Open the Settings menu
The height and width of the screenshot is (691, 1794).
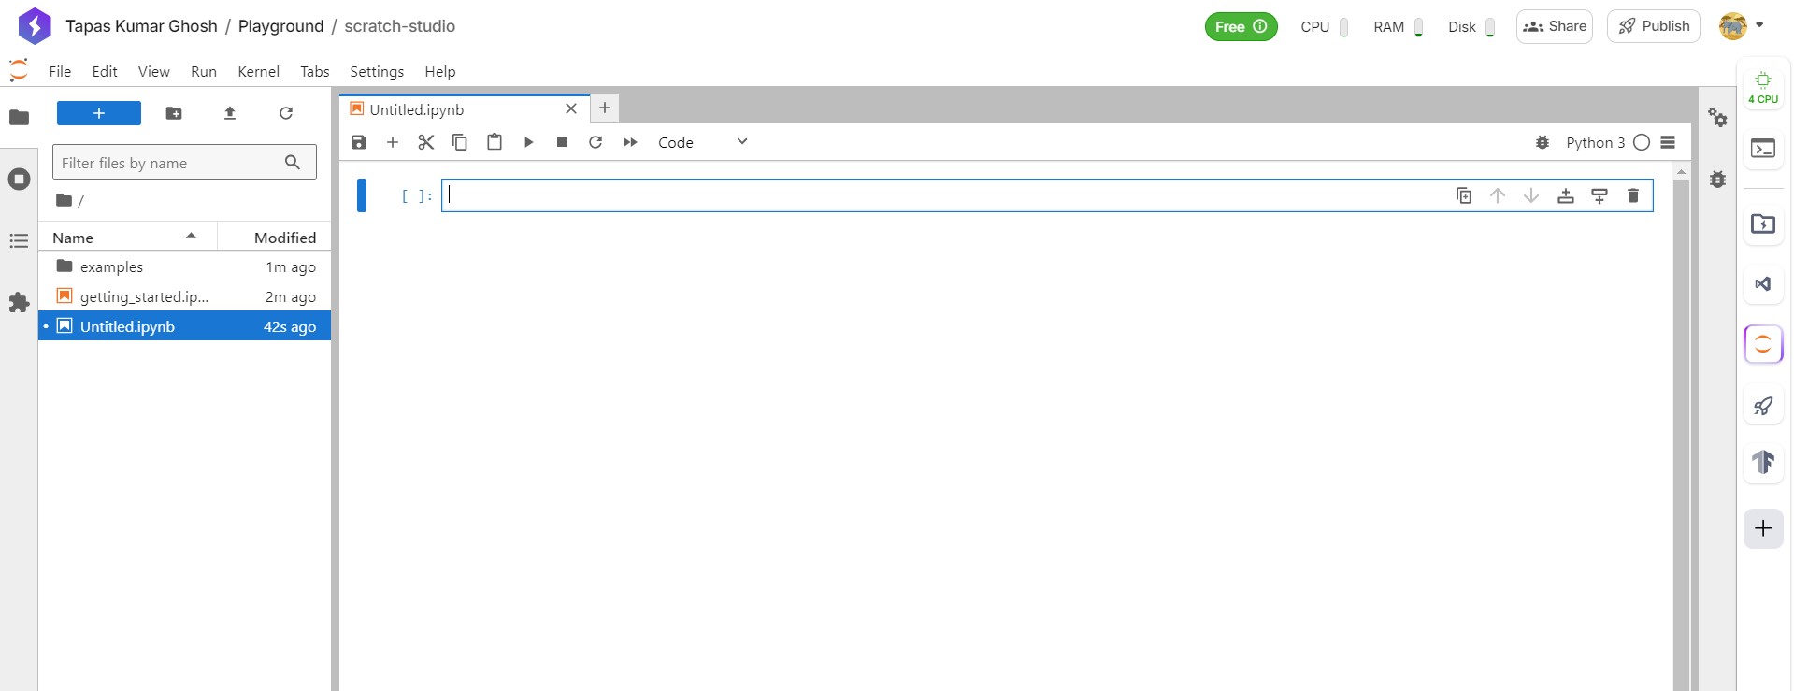(377, 71)
